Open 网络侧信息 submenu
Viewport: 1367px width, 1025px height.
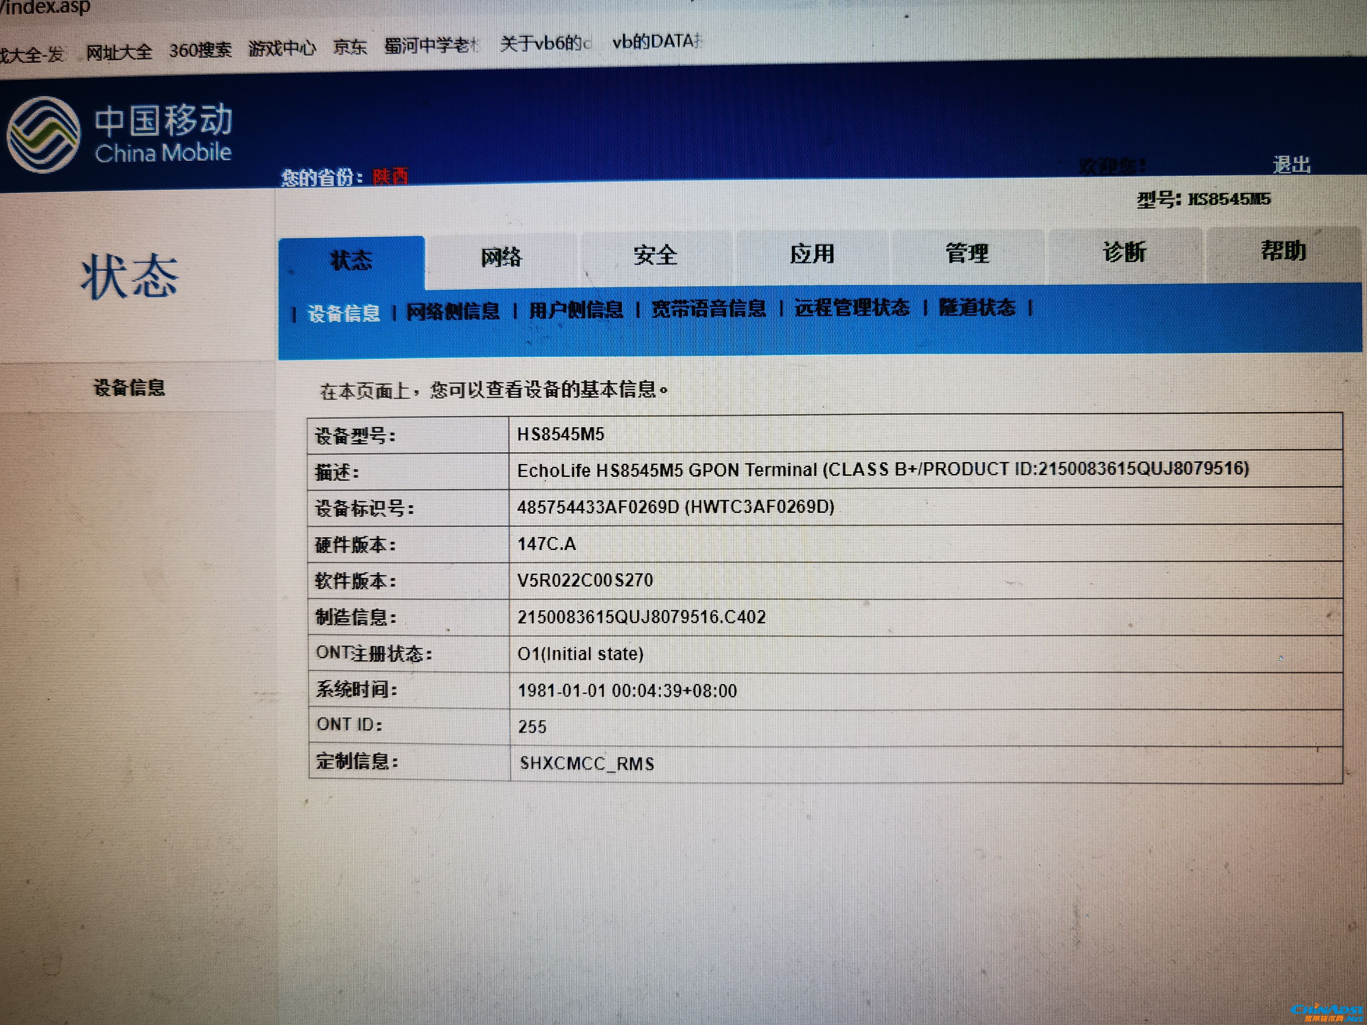pyautogui.click(x=453, y=311)
